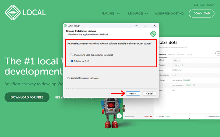The height and width of the screenshot is (137, 220).
Task: Click 'Choose Installation Options' heading
Action: [x=81, y=31]
